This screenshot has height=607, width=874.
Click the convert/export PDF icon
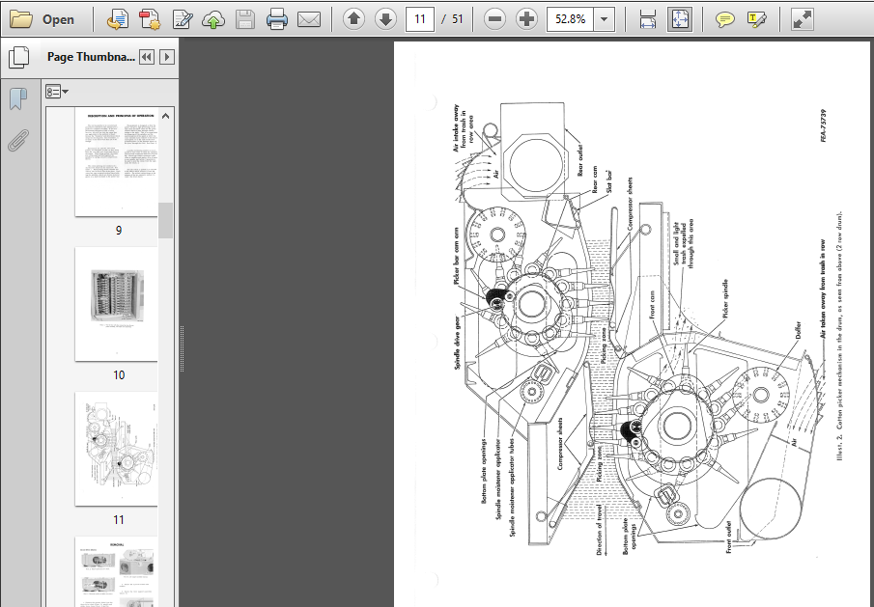118,19
